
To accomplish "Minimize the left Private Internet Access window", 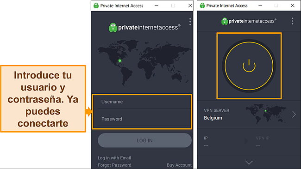I will point(157,6).
